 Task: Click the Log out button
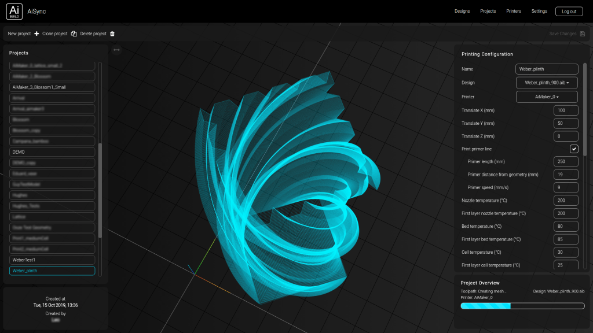[x=569, y=12]
